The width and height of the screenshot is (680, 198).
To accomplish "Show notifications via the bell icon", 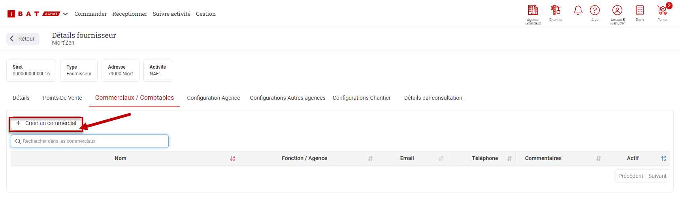I will tap(578, 10).
